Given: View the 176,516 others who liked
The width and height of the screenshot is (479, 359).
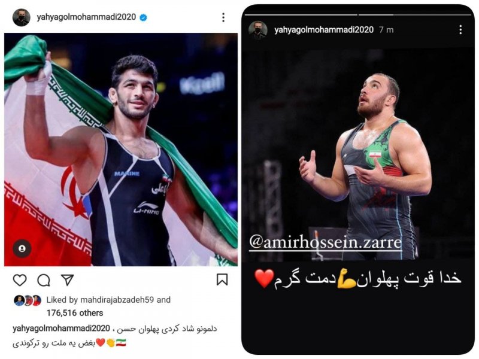Looking at the screenshot, I should [75, 313].
